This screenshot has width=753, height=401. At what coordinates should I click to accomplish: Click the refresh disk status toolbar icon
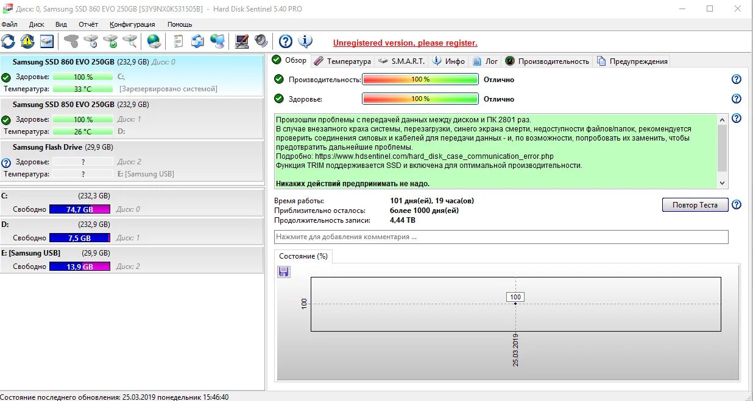pos(8,41)
